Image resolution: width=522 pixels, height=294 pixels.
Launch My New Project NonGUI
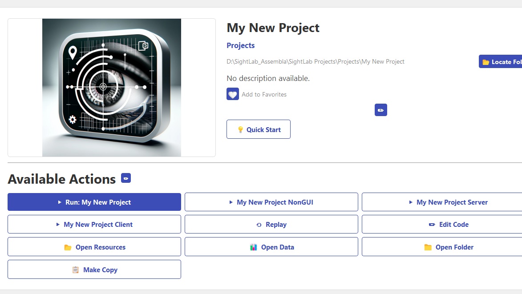point(271,202)
